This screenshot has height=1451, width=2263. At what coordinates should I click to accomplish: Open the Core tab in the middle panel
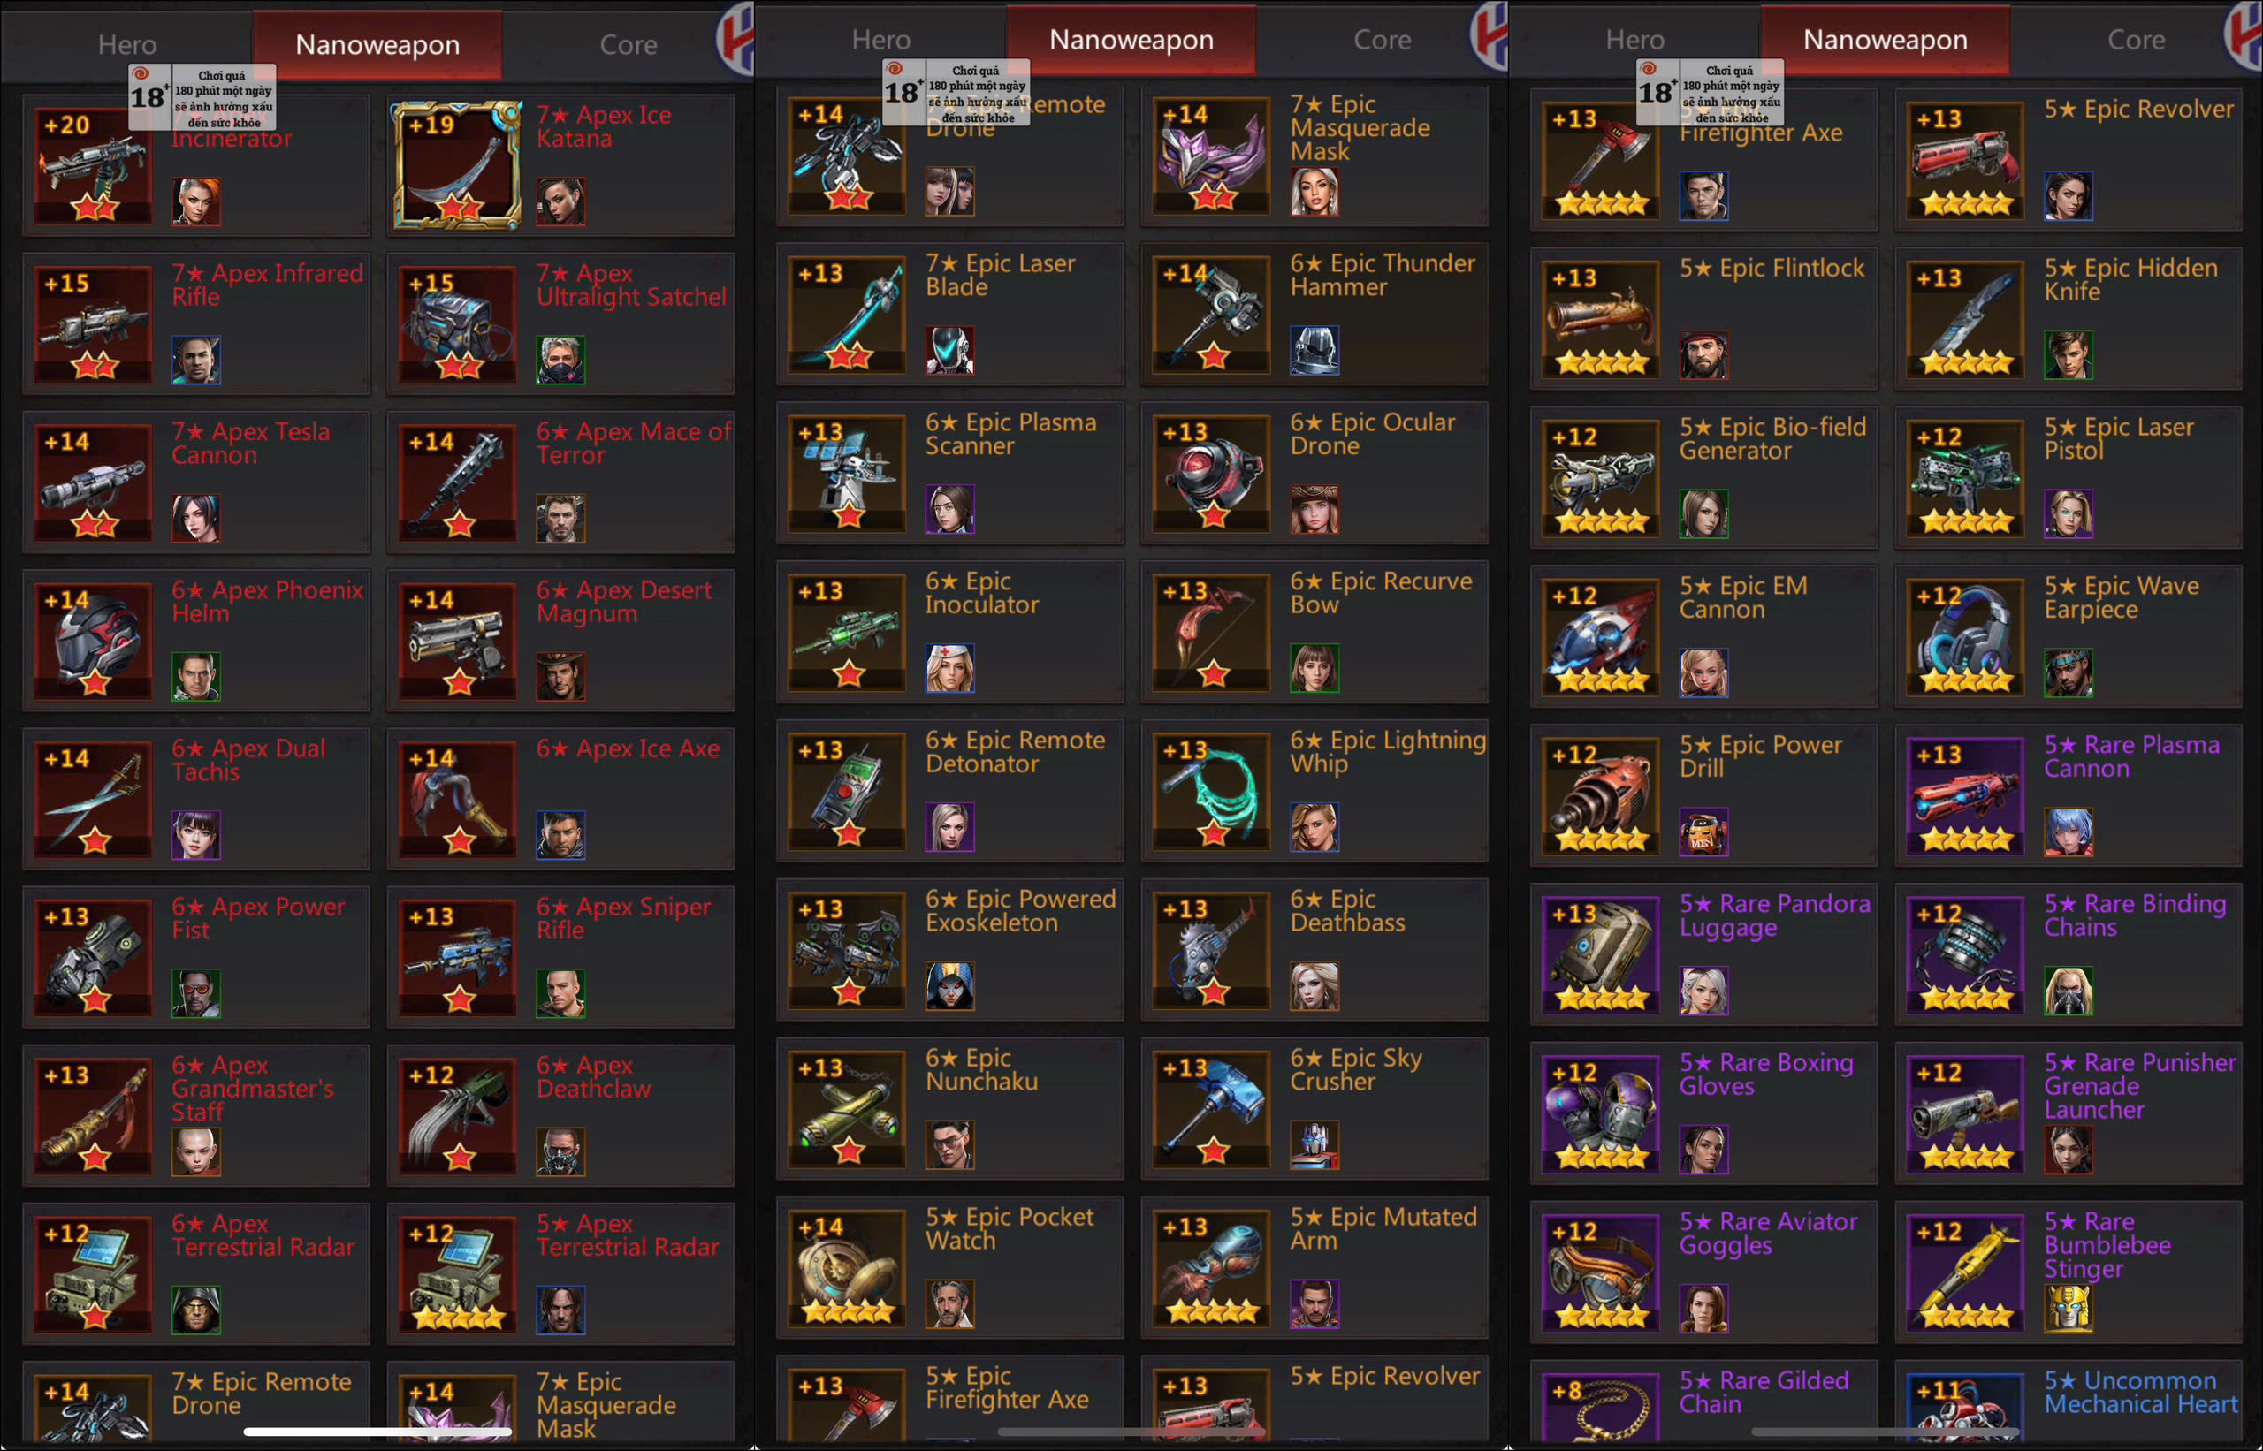[1382, 40]
